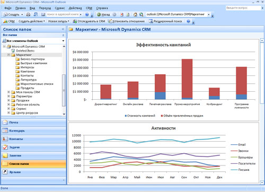Select Список папок navigation button
The height and width of the screenshot is (192, 265).
pyautogui.click(x=33, y=164)
